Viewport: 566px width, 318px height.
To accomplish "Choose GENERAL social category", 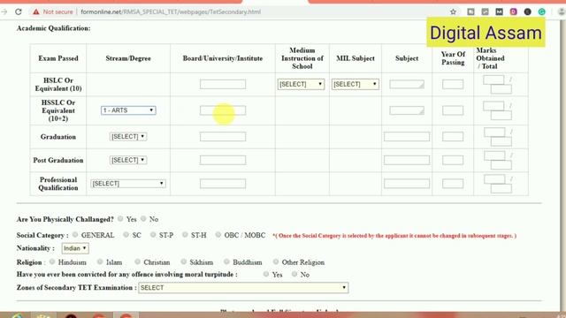I will tap(75, 234).
